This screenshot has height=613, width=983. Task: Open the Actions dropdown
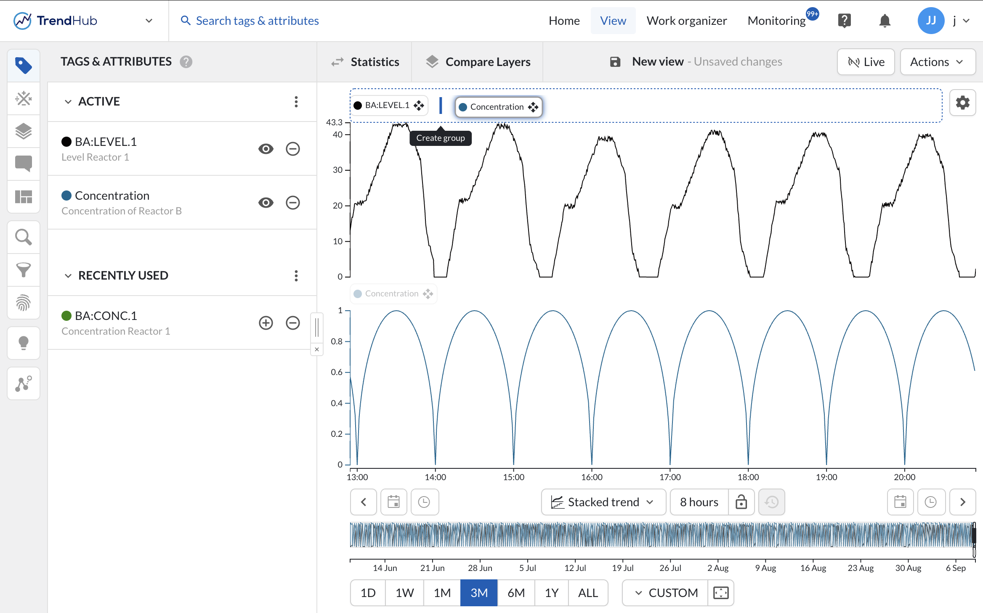[x=938, y=62]
